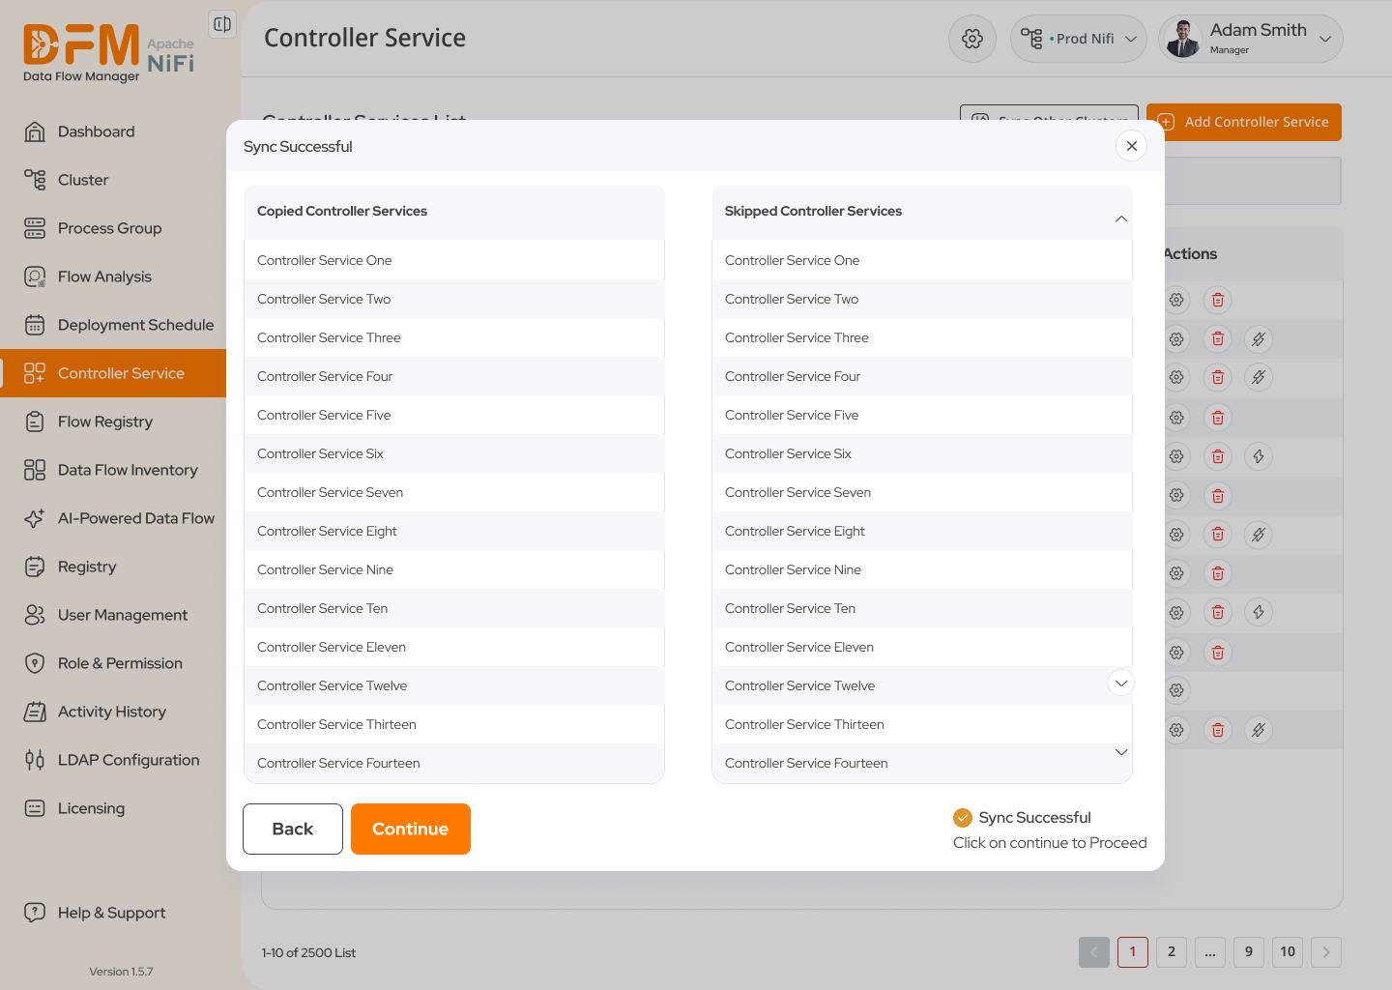The height and width of the screenshot is (990, 1392).
Task: Select page 1 in pagination
Action: (x=1133, y=952)
